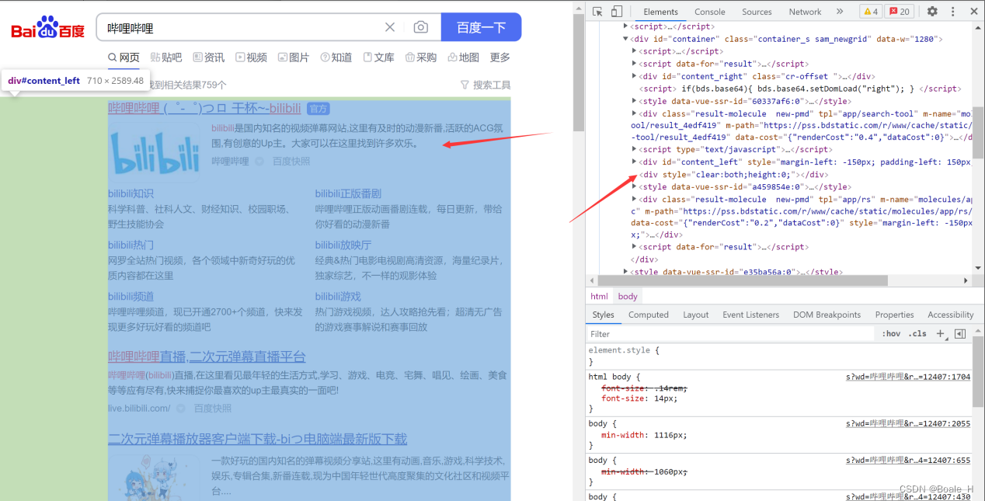985x501 pixels.
Task: Open the Layout tab
Action: (695, 315)
